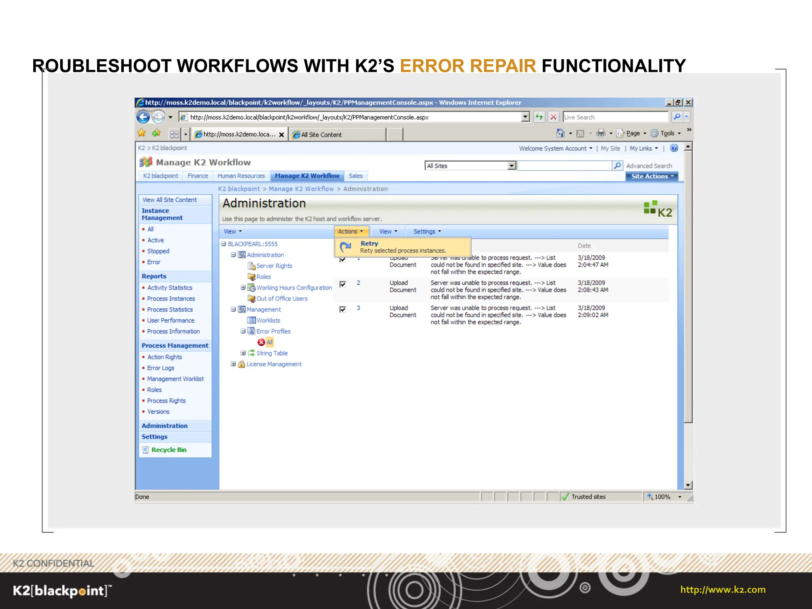
Task: Open Favorites Center star icon
Action: [142, 133]
